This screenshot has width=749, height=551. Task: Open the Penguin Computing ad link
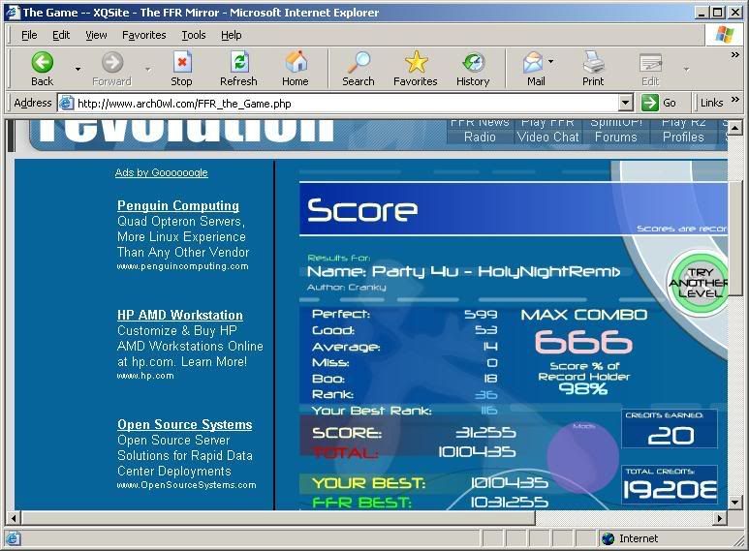tap(178, 205)
